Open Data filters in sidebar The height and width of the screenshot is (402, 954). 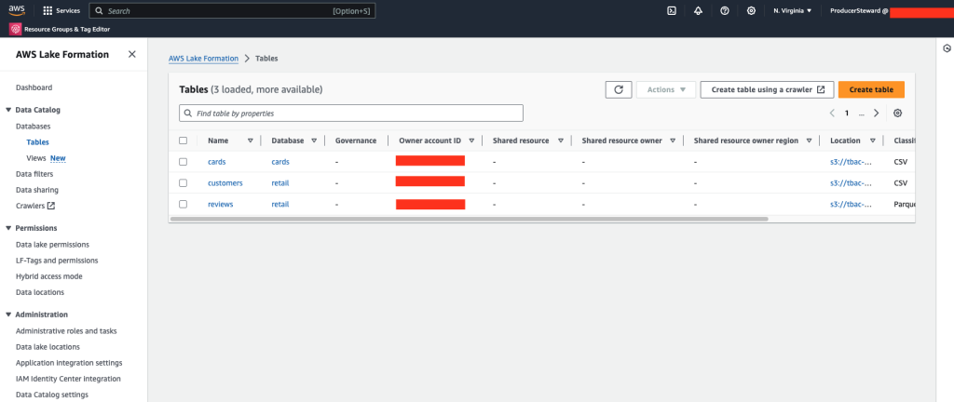point(33,174)
